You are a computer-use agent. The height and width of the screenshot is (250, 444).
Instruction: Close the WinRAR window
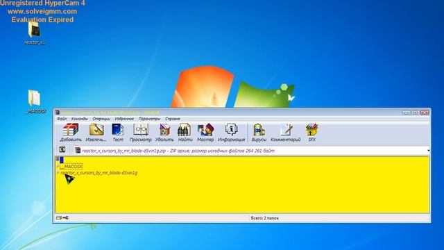tap(425, 112)
